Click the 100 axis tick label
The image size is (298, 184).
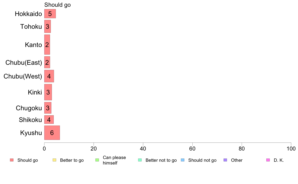point(291,149)
